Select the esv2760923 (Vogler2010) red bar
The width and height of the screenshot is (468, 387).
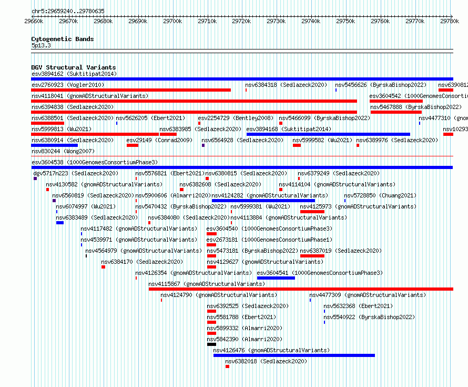click(x=131, y=90)
